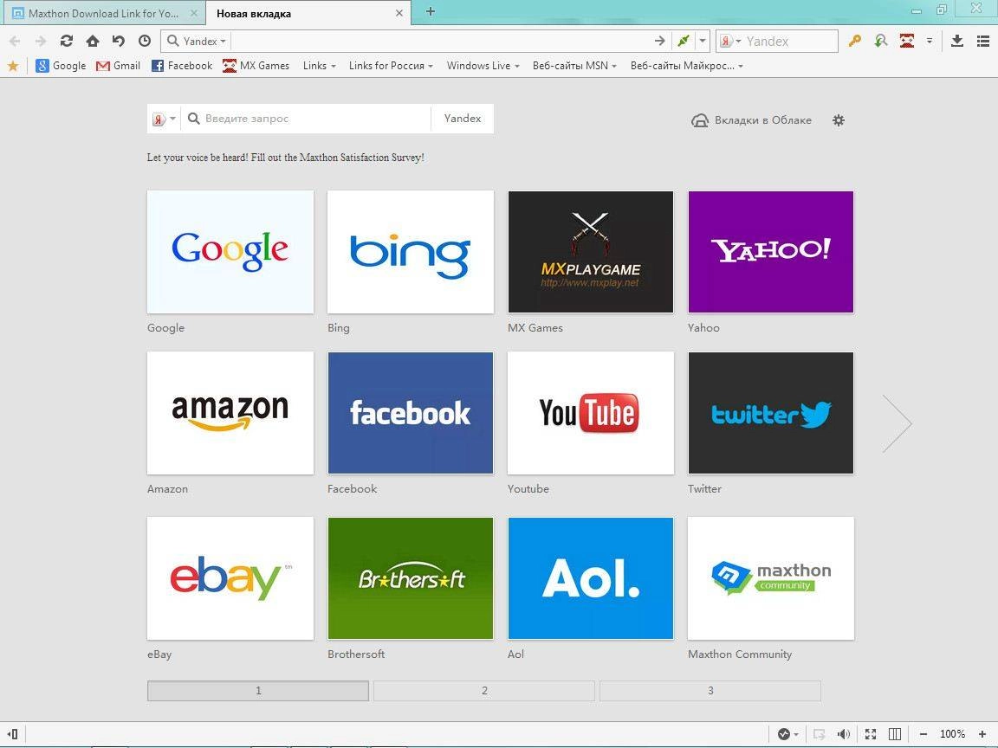This screenshot has width=998, height=748.
Task: Expand the Links bookmark folder
Action: pyautogui.click(x=320, y=66)
